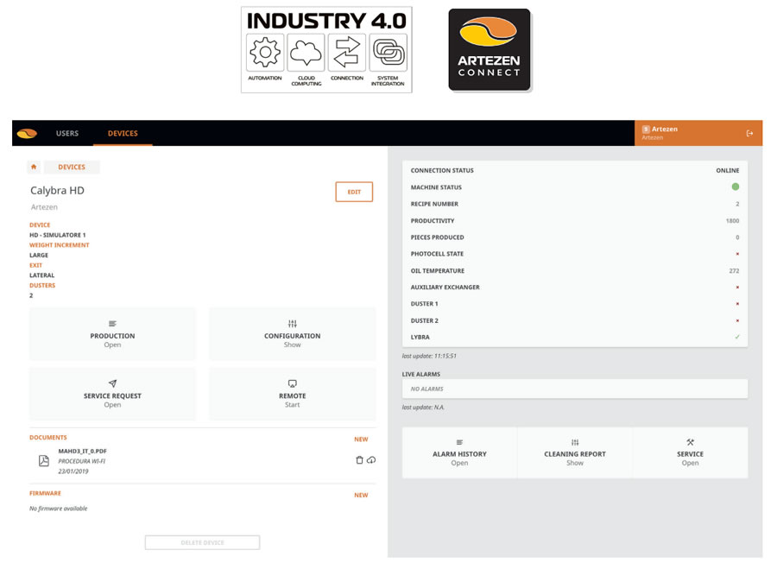Click the Photocell State red cross
Viewport: 777px width, 569px height.
click(x=737, y=254)
